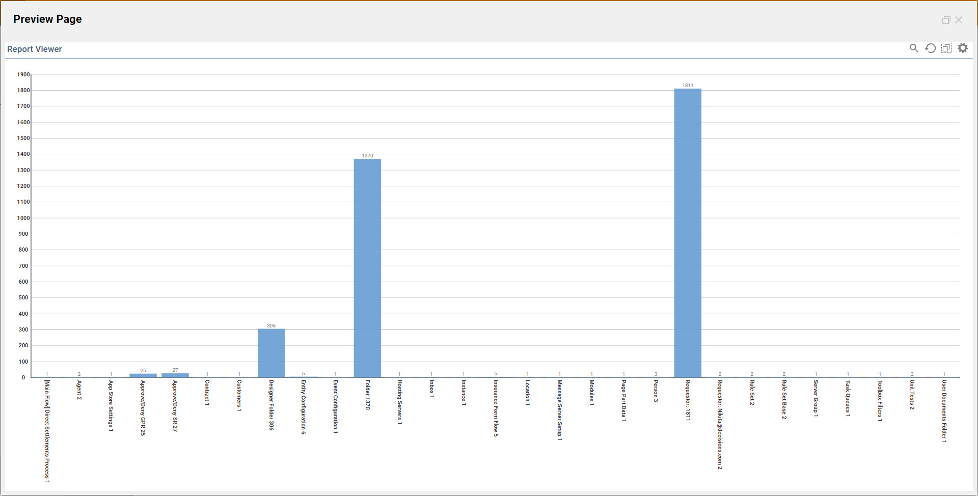Click axis label 'Approve/Deny GPR 25'
This screenshot has height=496, width=978.
coord(143,408)
